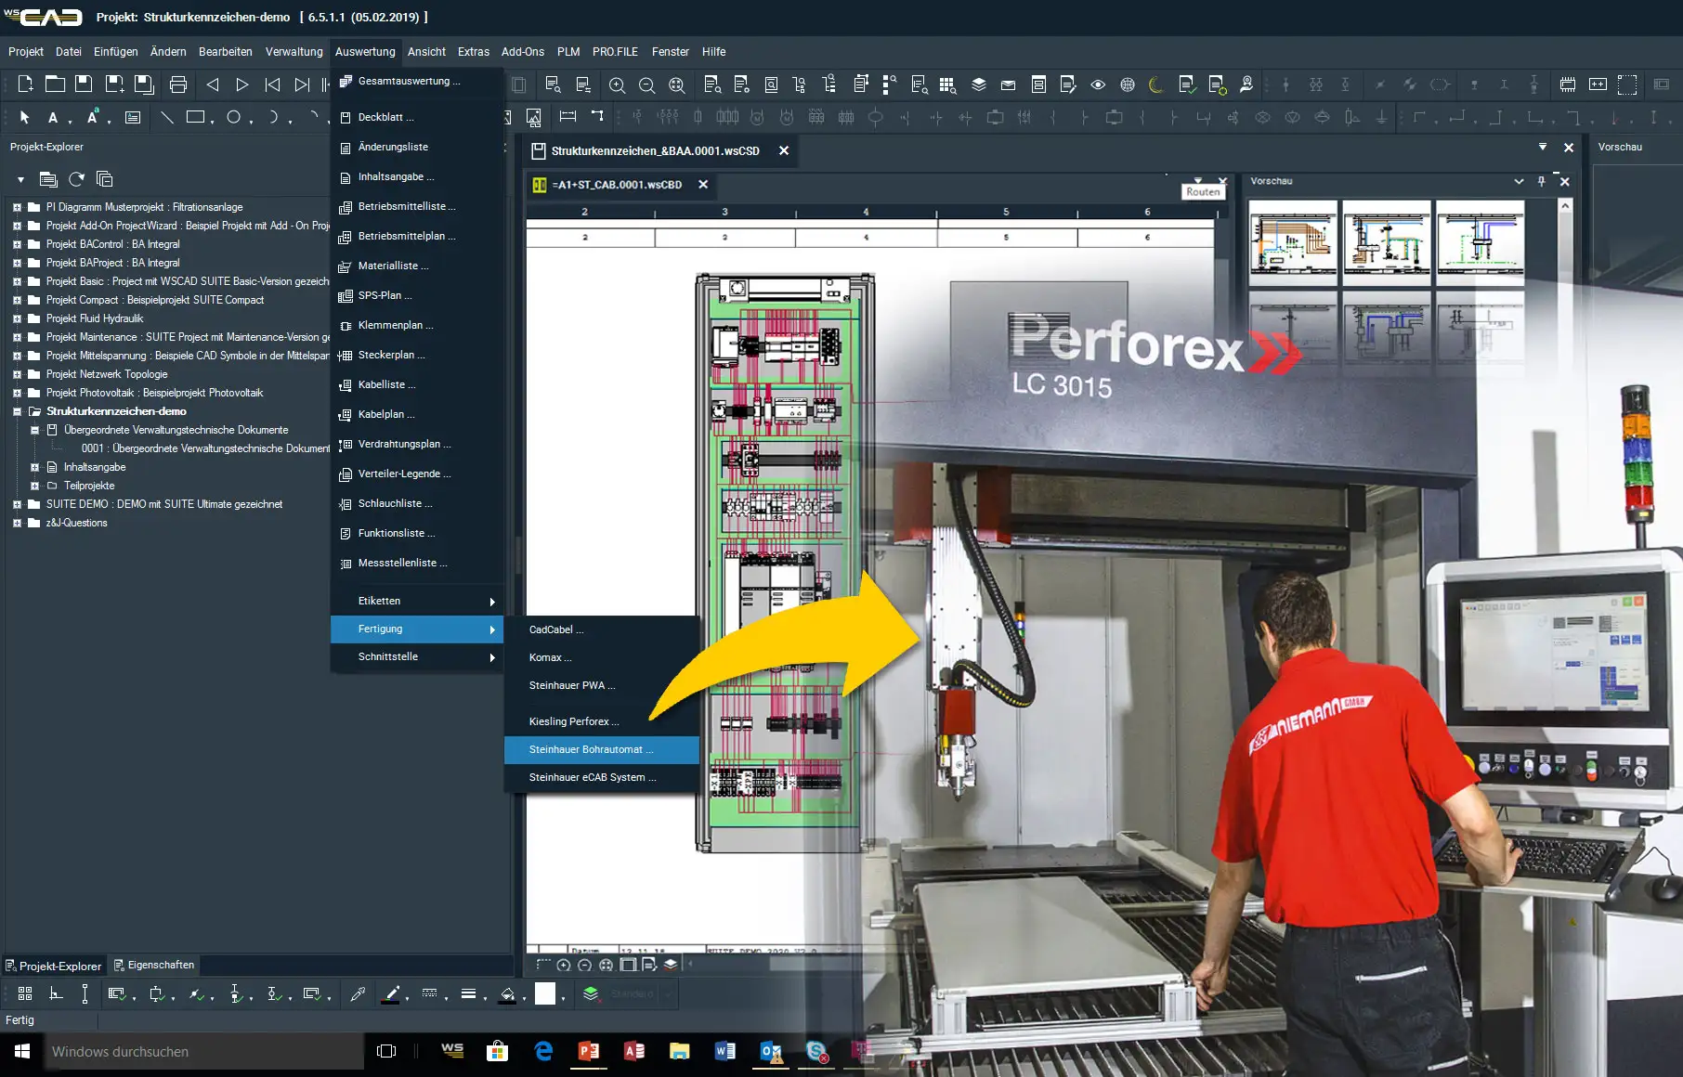Expand the Projekt Fluid Hydraulik node
1683x1077 pixels.
click(17, 318)
